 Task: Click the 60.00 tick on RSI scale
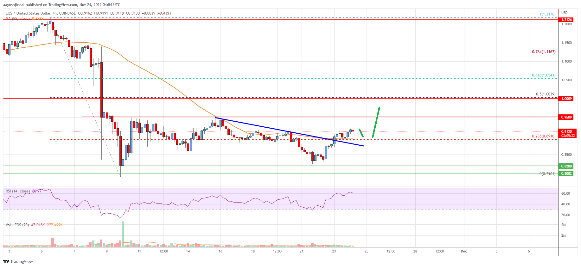[565, 193]
